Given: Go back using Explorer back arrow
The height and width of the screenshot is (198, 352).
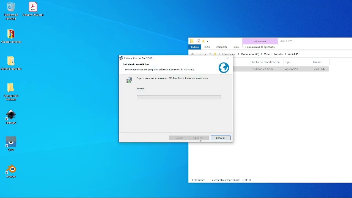Looking at the screenshot, I should point(193,54).
